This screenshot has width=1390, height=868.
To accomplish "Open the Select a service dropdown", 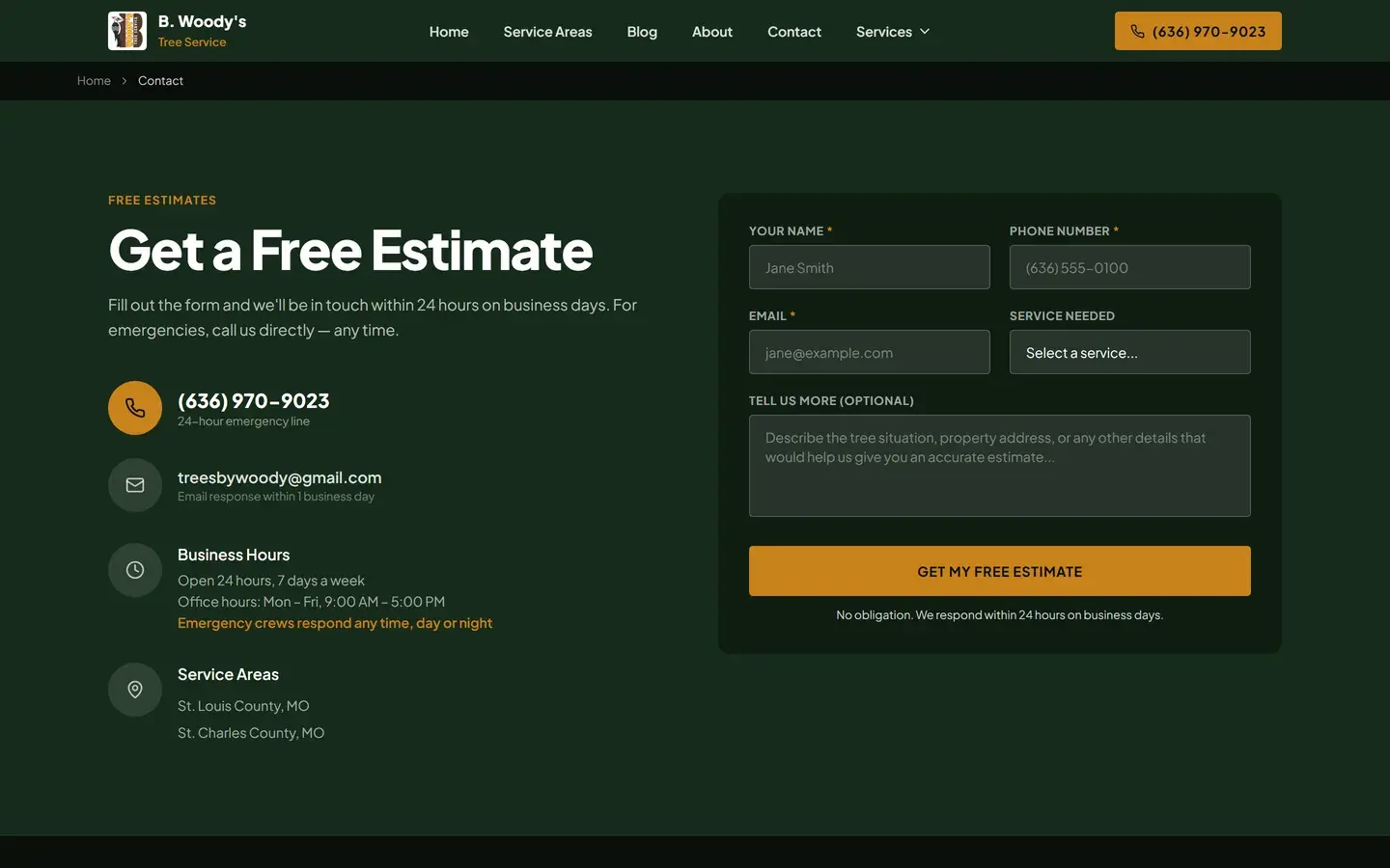I will (x=1130, y=352).
